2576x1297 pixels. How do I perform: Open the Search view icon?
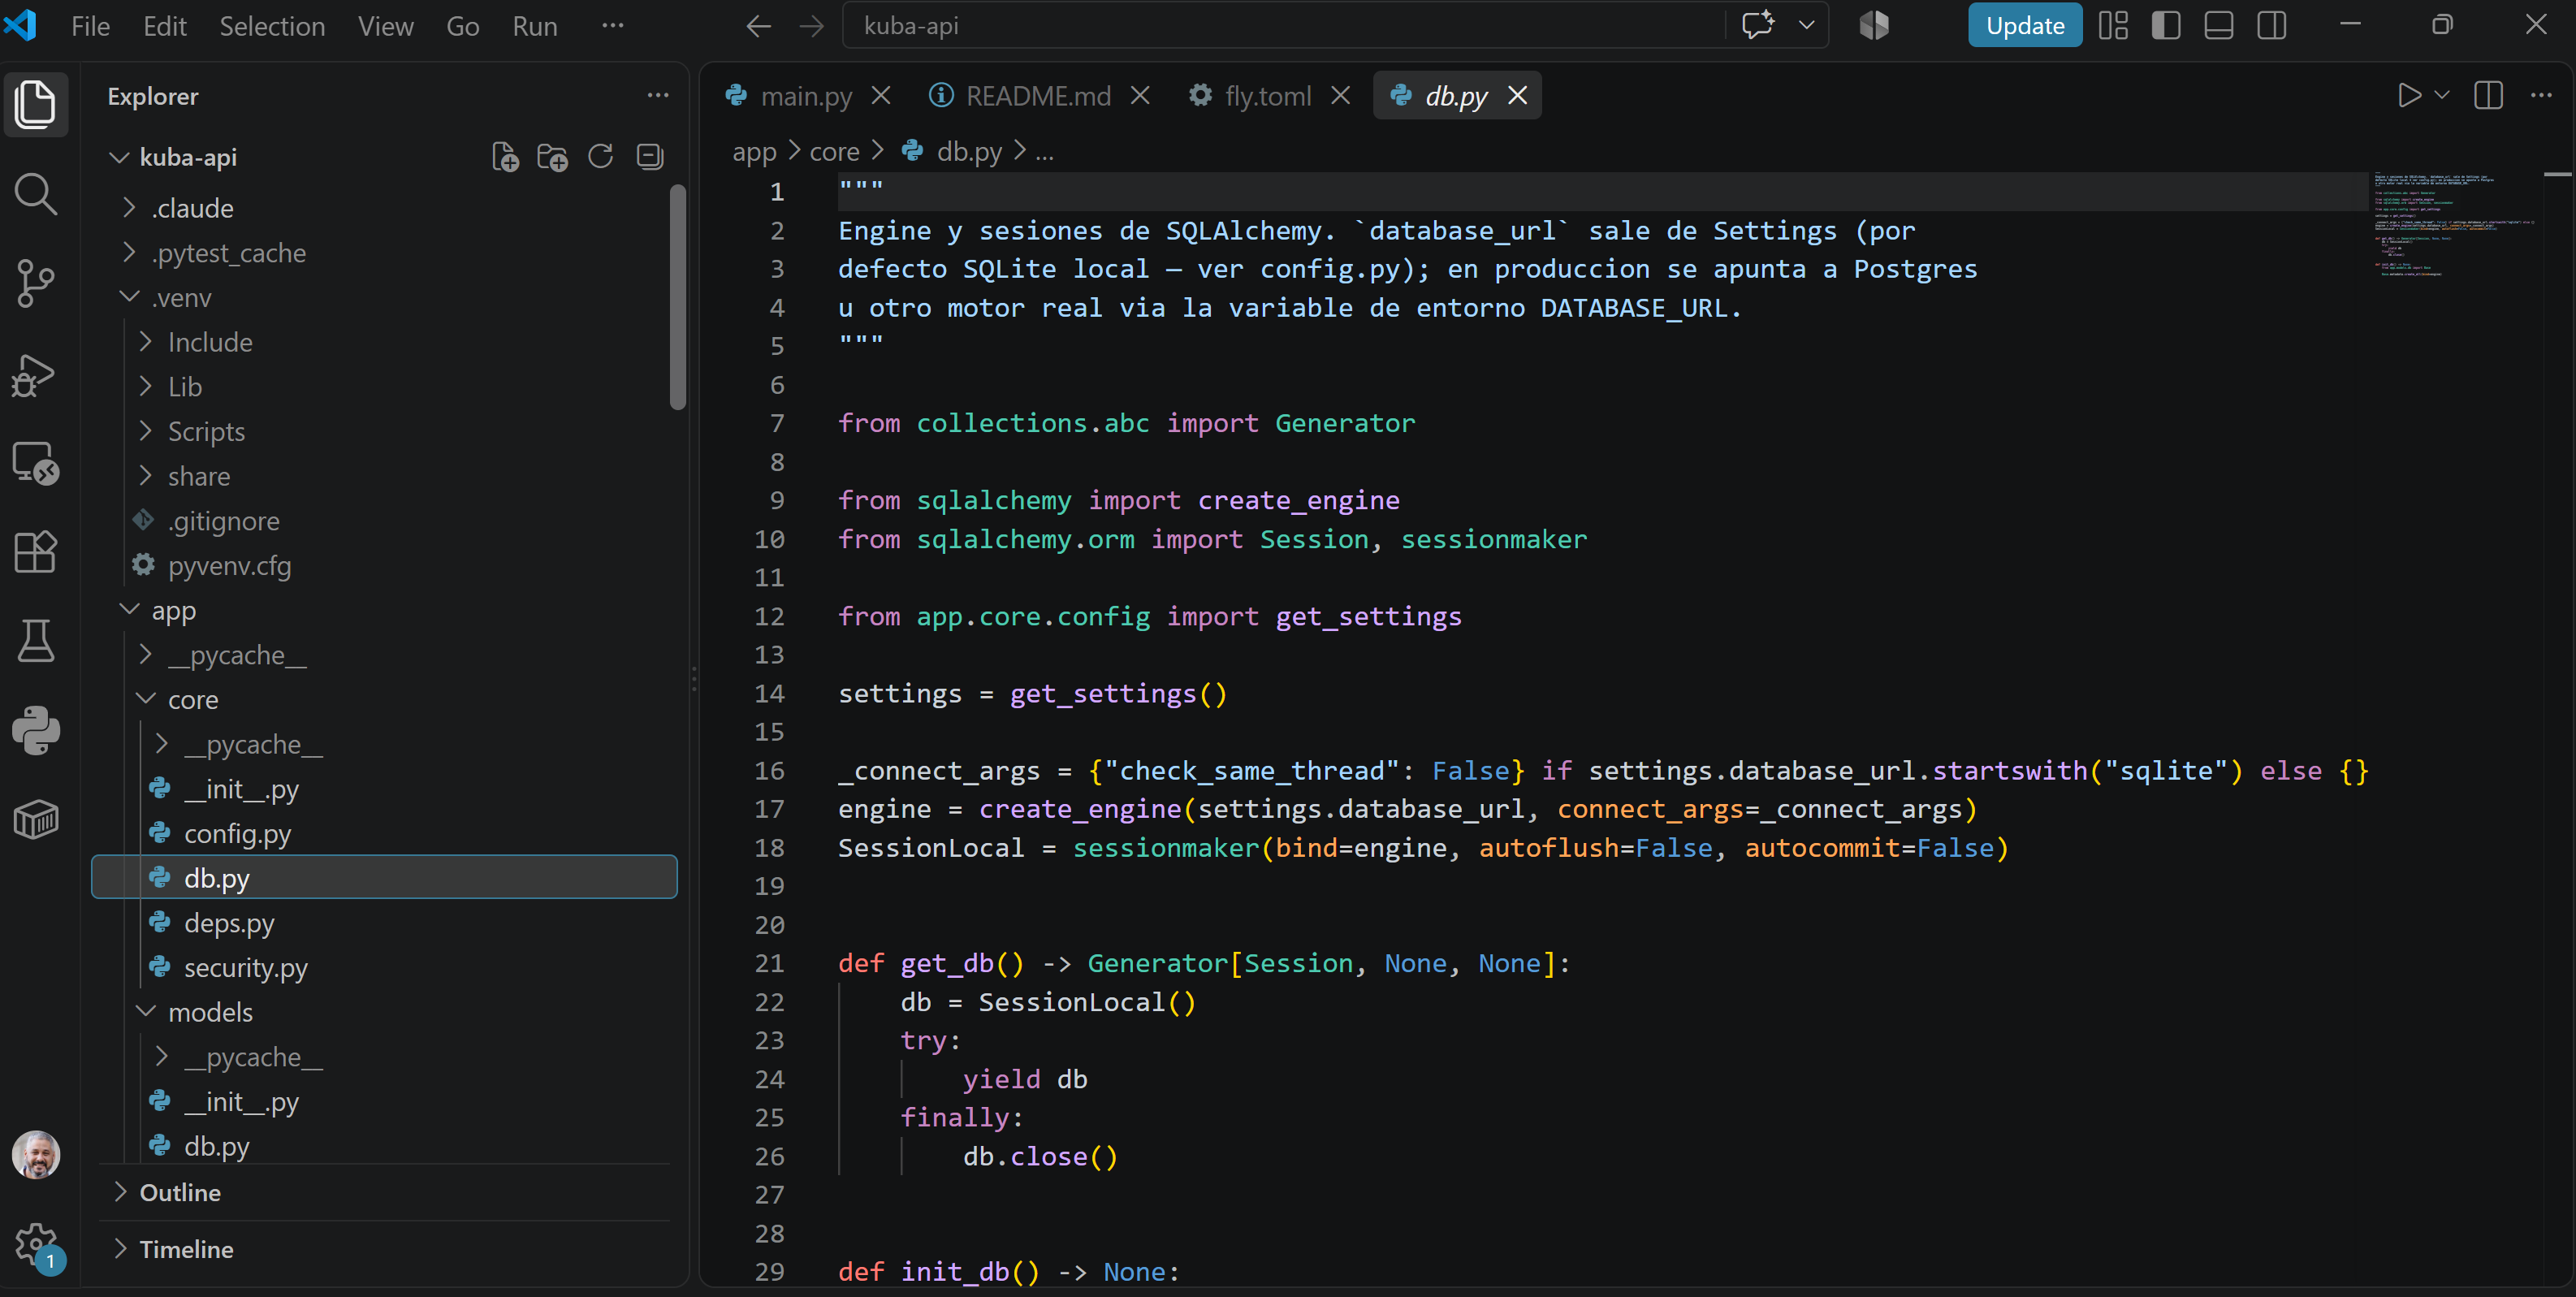(x=36, y=193)
